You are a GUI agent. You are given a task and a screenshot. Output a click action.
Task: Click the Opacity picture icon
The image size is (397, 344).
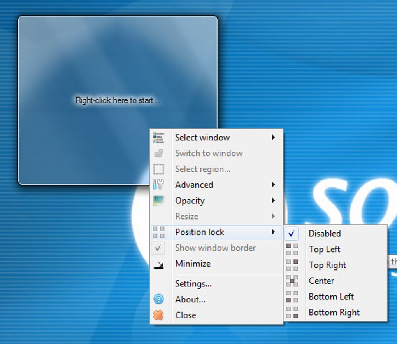(x=158, y=201)
